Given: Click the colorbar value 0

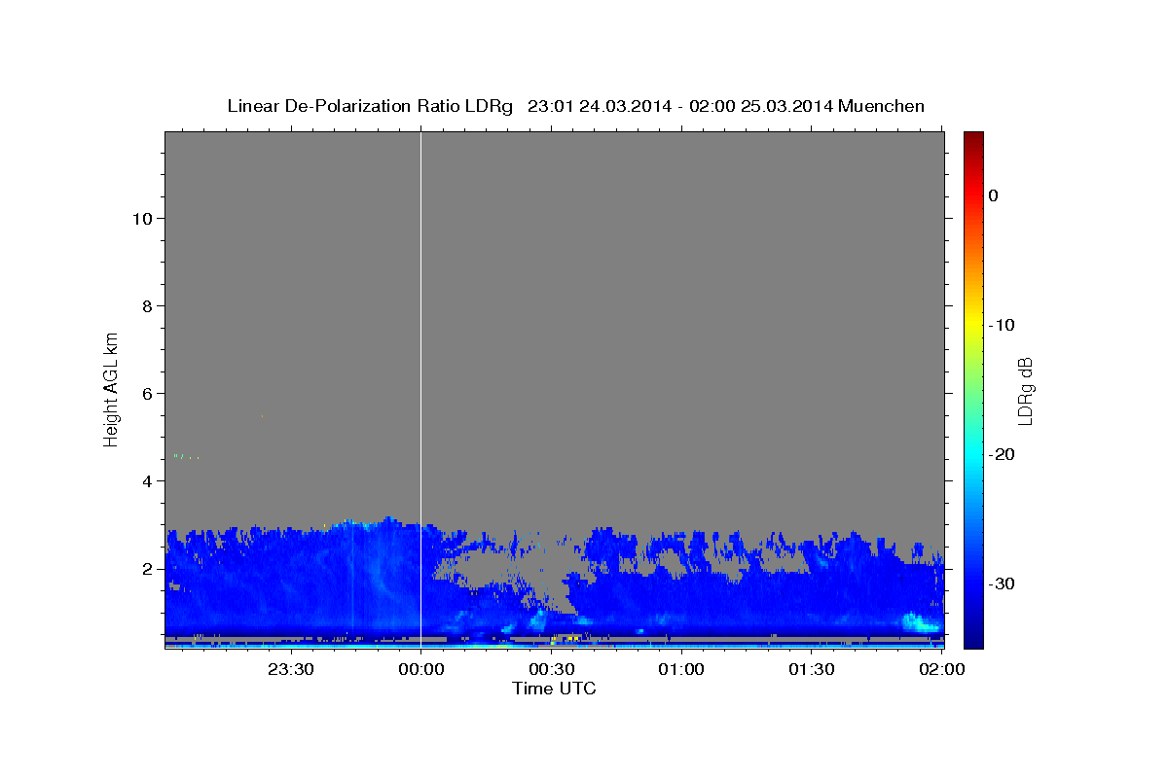Looking at the screenshot, I should [993, 195].
